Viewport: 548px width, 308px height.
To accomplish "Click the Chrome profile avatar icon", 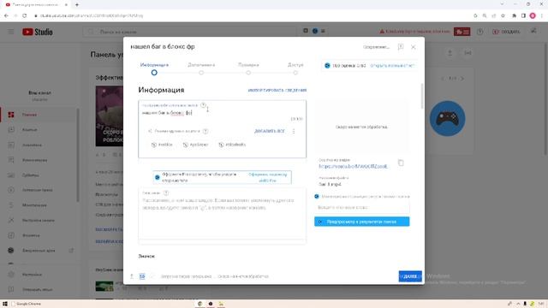I will (533, 15).
